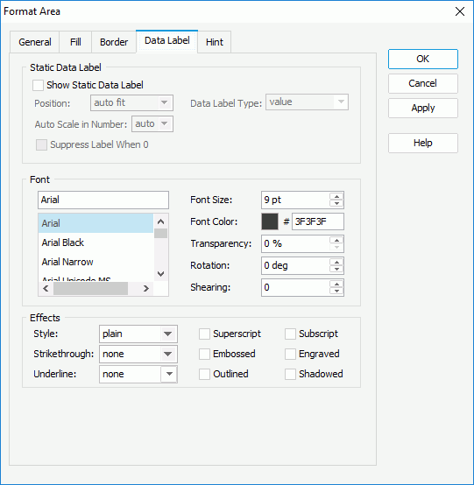The image size is (474, 485).
Task: Open the Font Color swatch
Action: pyautogui.click(x=270, y=221)
